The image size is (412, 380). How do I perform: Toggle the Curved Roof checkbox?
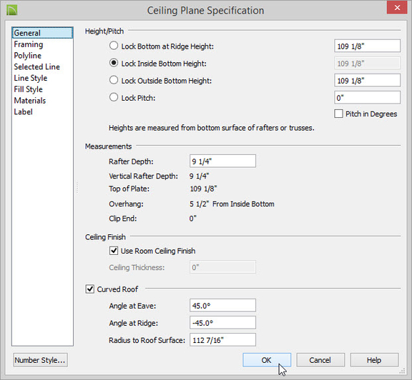click(90, 289)
